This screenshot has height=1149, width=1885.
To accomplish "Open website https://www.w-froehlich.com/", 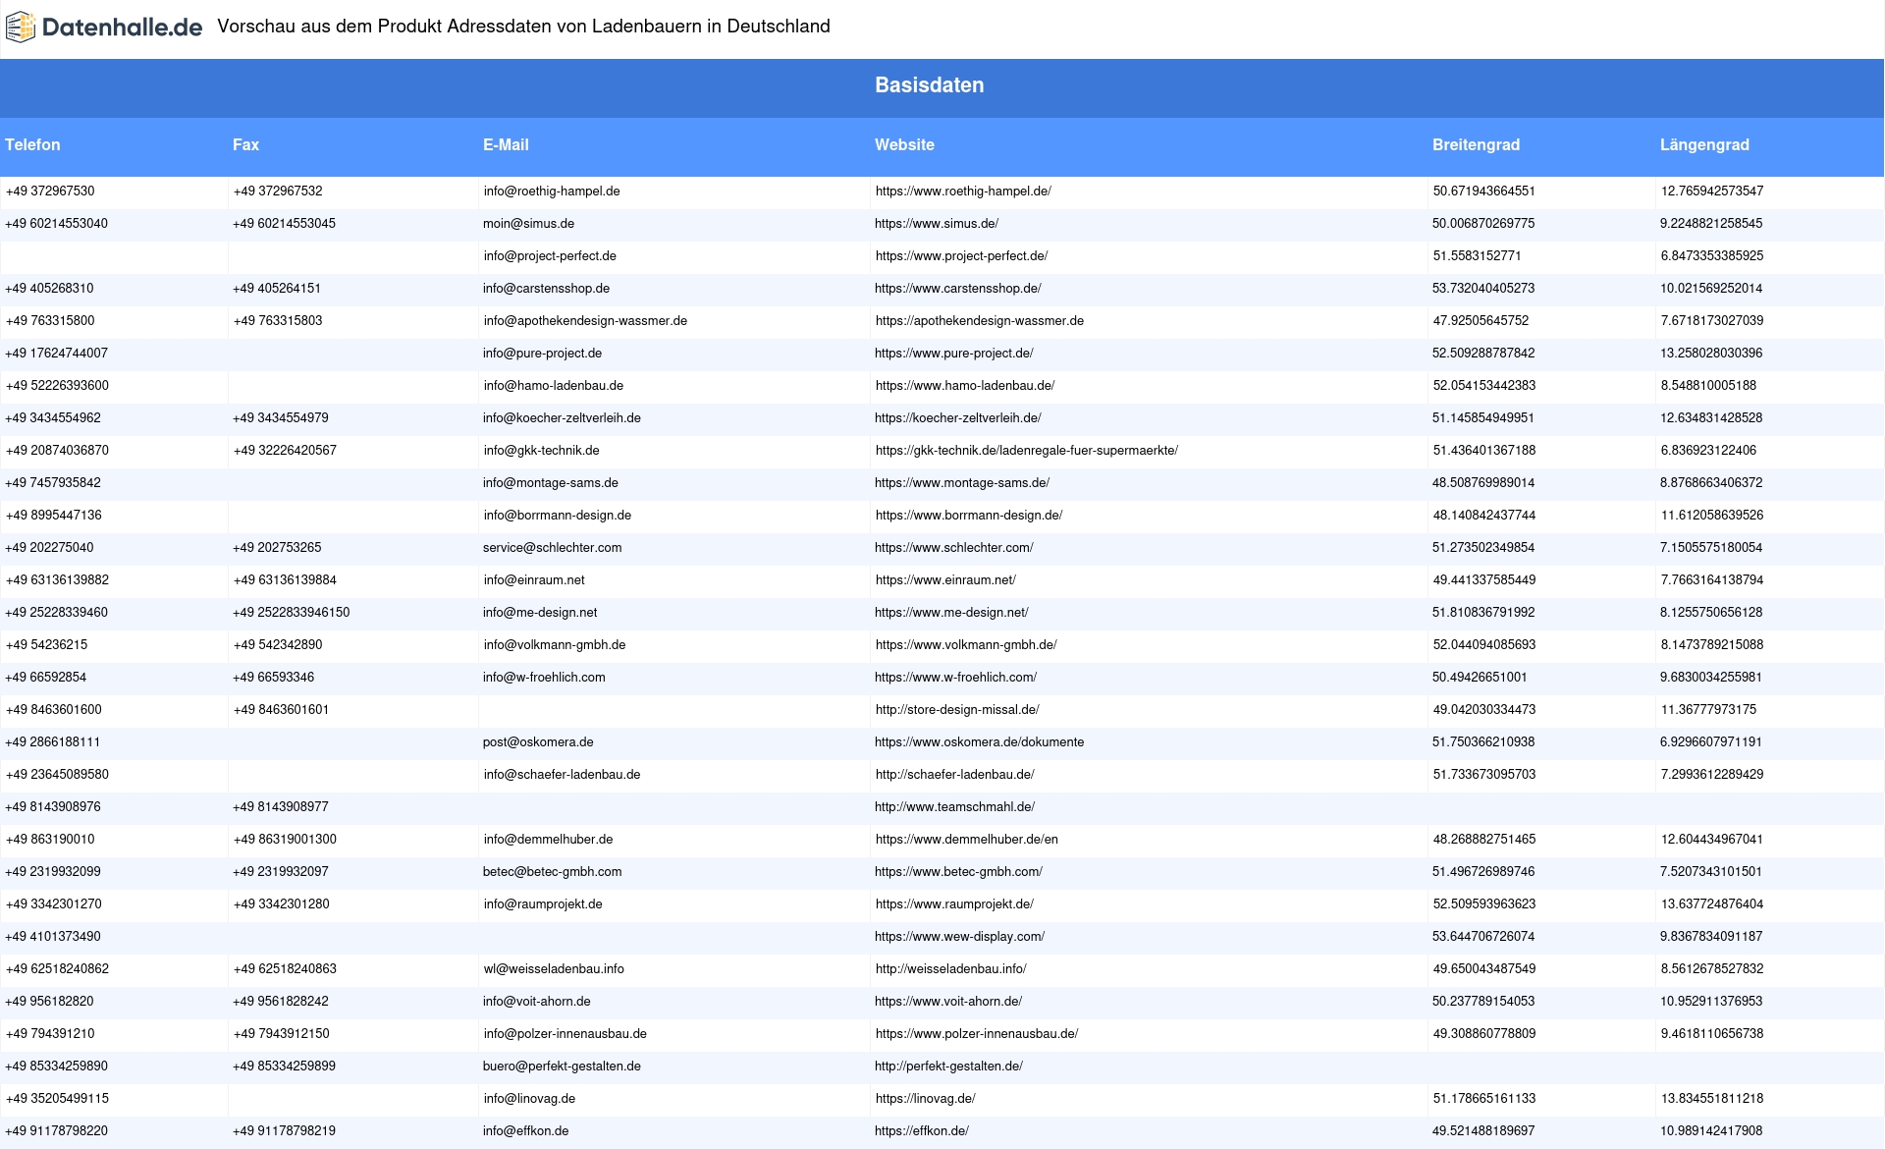I will 955,678.
